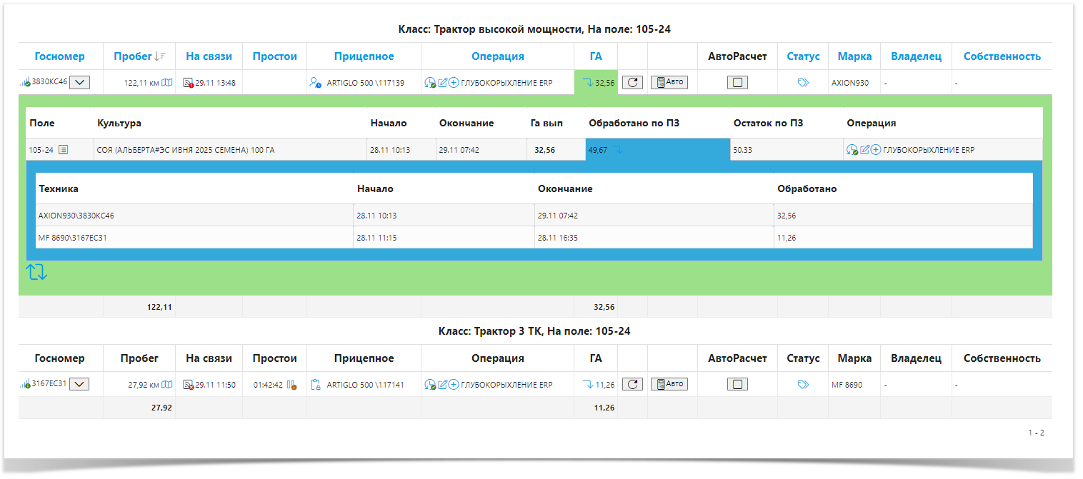Open the map icon next to 122,11 км
The width and height of the screenshot is (1083, 479).
click(167, 83)
